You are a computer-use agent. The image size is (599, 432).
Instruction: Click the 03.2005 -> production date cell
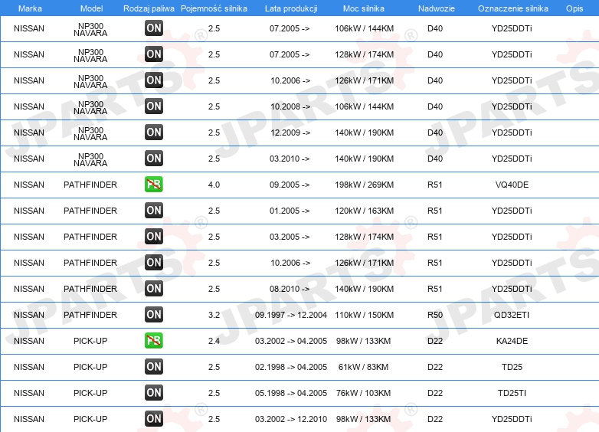(x=290, y=237)
